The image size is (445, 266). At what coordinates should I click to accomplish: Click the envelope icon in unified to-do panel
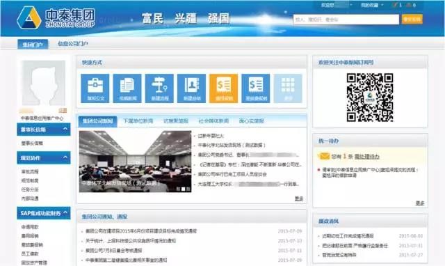point(324,156)
